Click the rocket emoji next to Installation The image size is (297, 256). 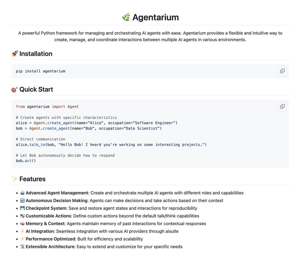point(15,54)
